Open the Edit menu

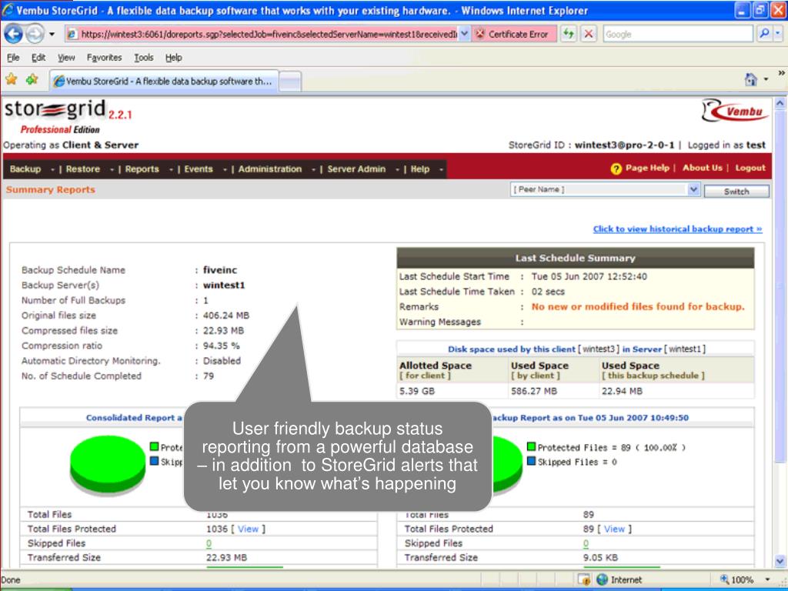[x=38, y=58]
